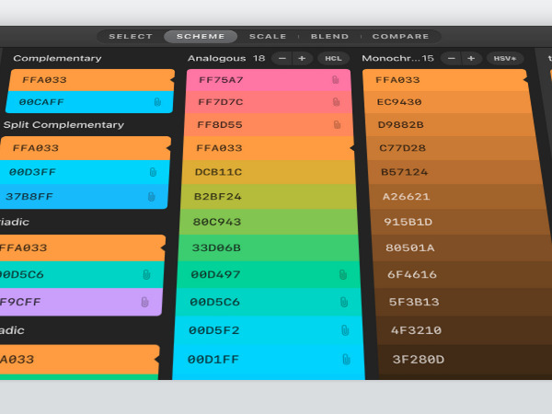
Task: Decrease the Monochromatic color count with minus
Action: pyautogui.click(x=450, y=58)
